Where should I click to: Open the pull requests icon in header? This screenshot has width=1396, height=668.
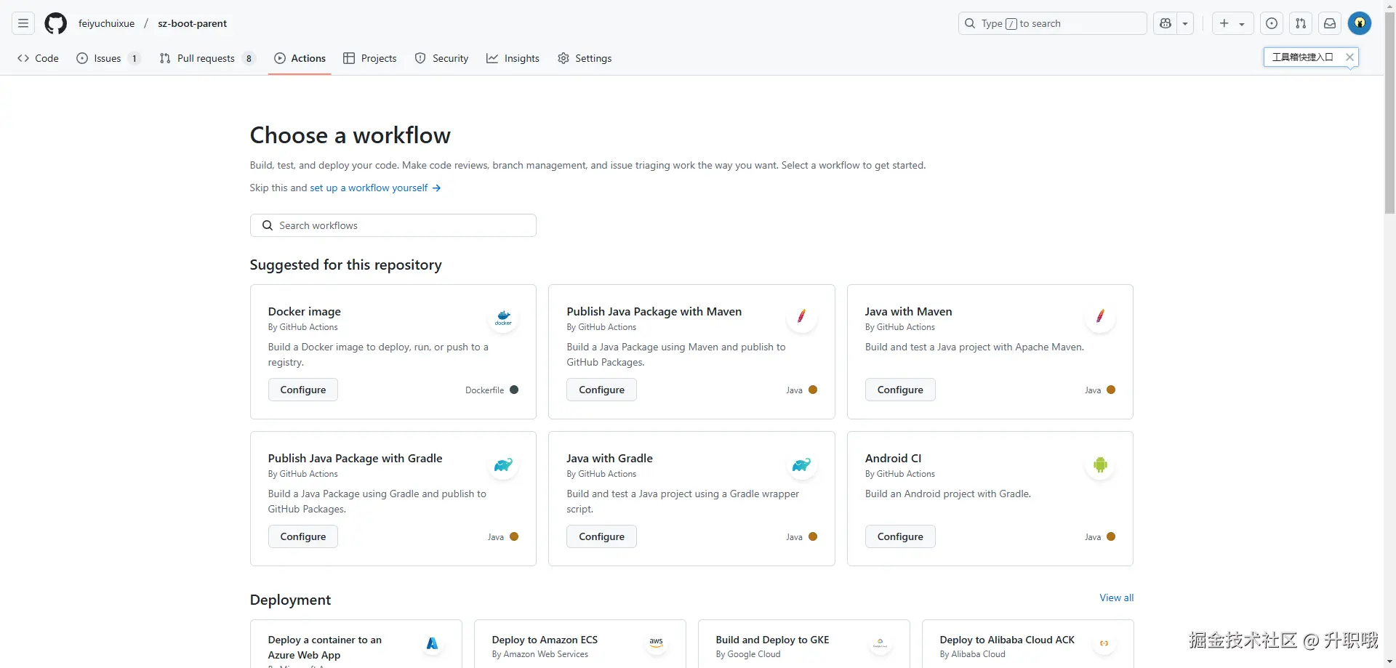click(x=1301, y=23)
